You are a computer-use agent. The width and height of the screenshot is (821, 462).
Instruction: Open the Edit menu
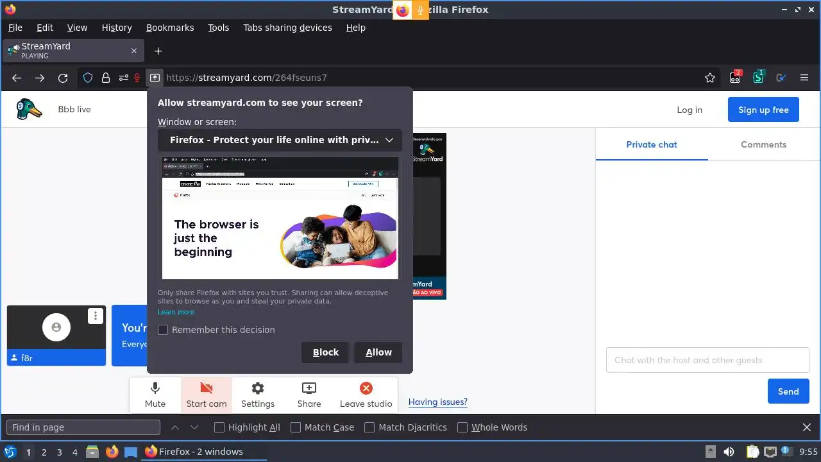point(45,28)
